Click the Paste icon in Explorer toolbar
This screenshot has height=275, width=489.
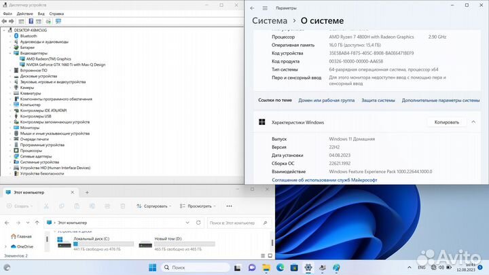(x=77, y=206)
